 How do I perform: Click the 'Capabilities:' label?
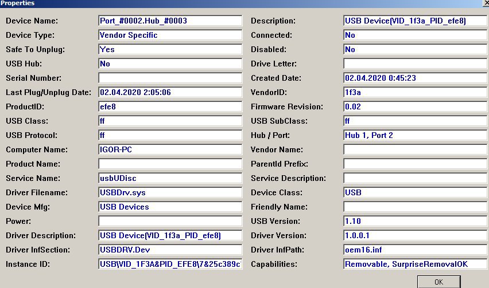coord(274,264)
